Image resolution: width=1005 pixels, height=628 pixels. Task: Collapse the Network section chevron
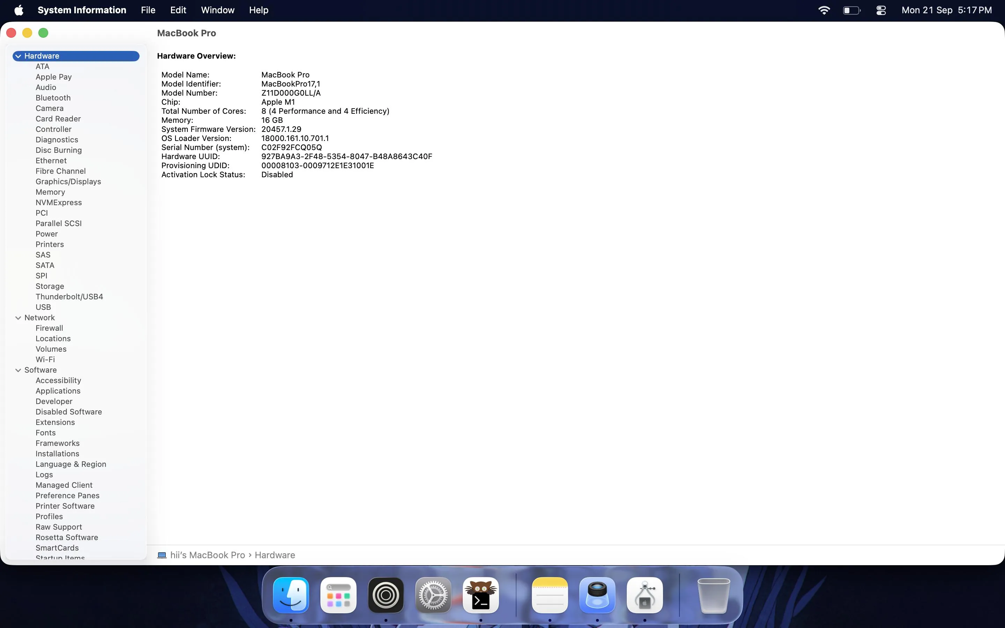(18, 318)
